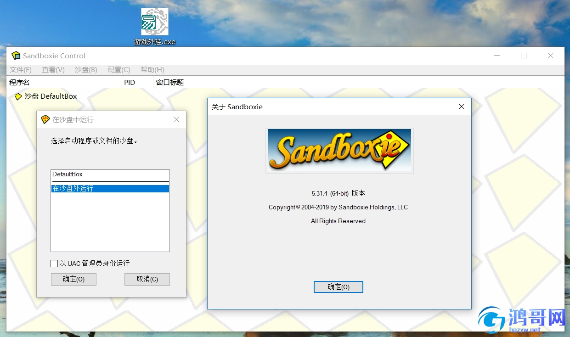Click the icon in 在沙盘中运行 dialog title
This screenshot has width=570, height=337.
[x=45, y=119]
